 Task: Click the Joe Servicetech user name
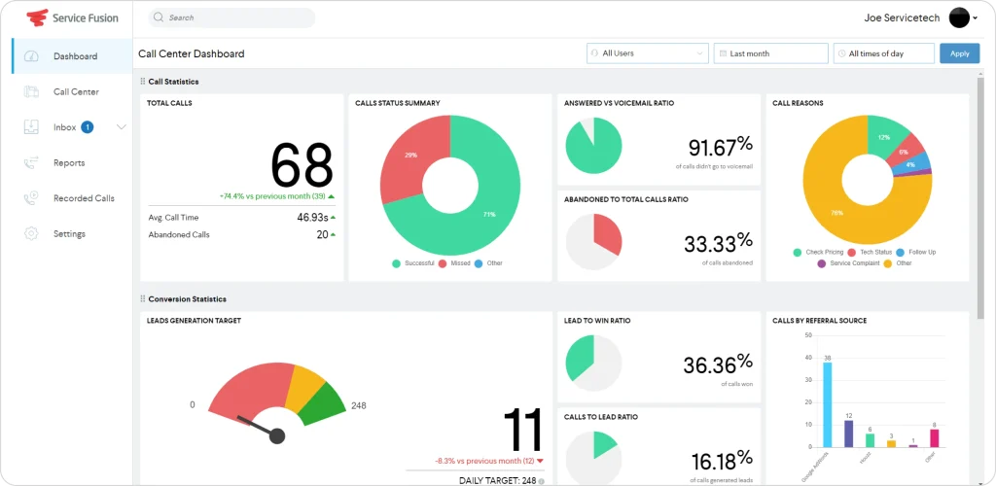point(902,17)
